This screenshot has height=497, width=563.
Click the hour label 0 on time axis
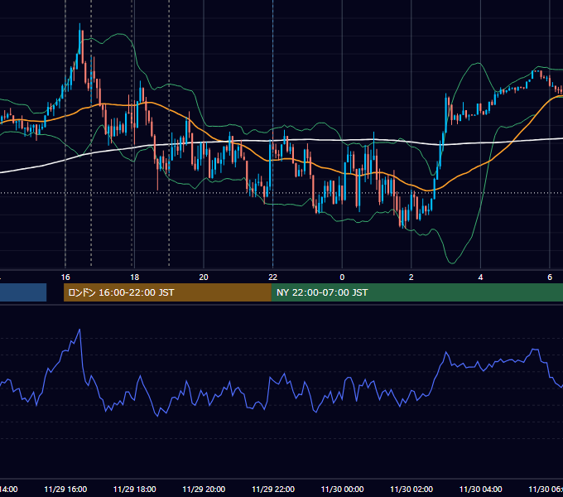[x=342, y=277]
